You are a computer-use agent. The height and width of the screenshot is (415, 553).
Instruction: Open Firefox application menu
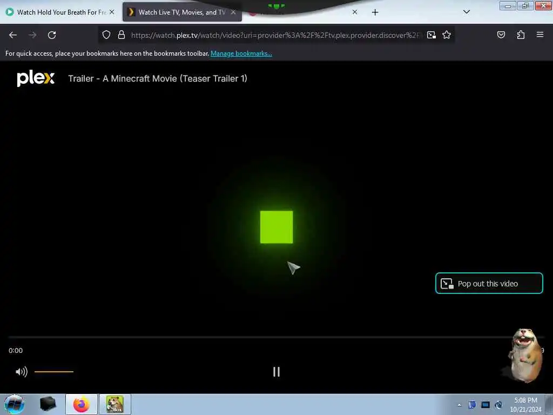click(539, 35)
